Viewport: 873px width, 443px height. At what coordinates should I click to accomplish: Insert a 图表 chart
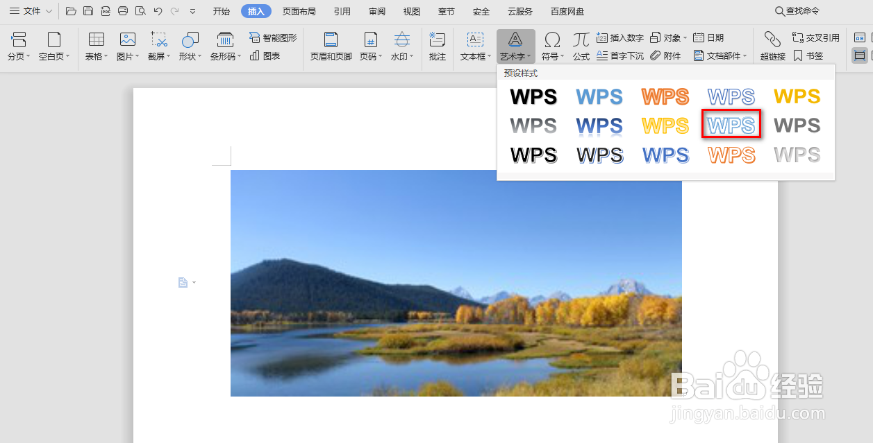(265, 55)
